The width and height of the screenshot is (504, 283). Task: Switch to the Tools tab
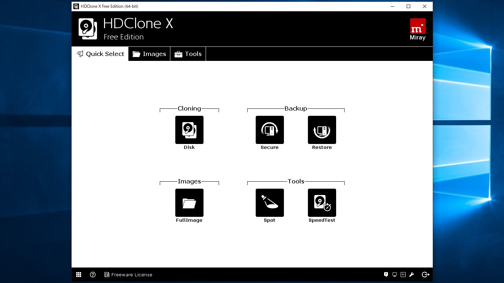tap(188, 54)
